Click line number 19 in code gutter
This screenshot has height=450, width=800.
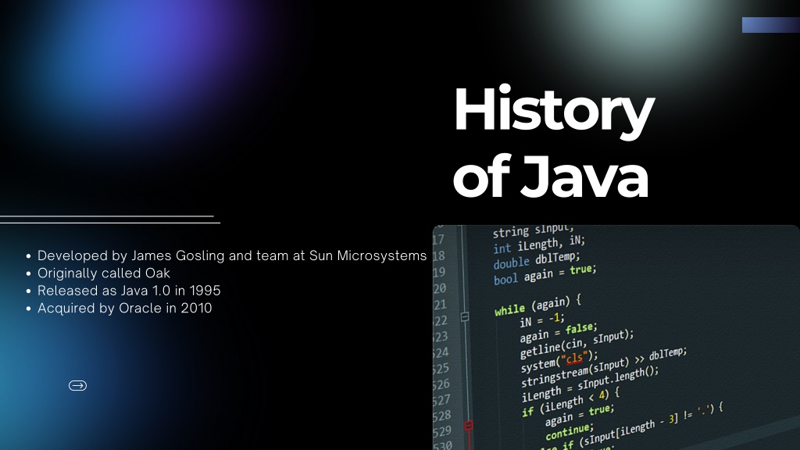click(x=438, y=273)
